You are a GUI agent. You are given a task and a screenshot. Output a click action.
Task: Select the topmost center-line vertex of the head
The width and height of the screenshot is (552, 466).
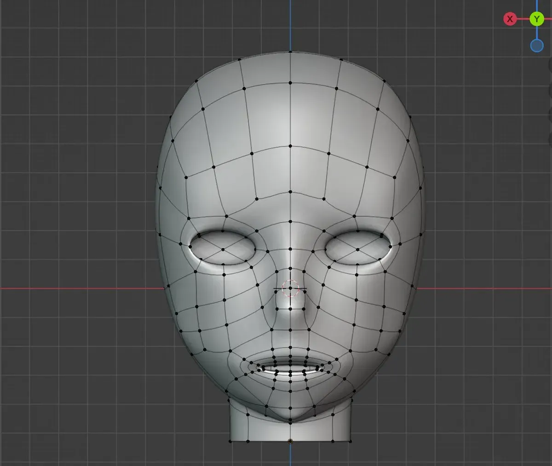point(290,52)
